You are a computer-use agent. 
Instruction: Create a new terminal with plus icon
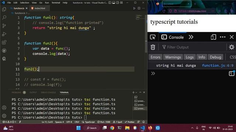click(x=133, y=92)
